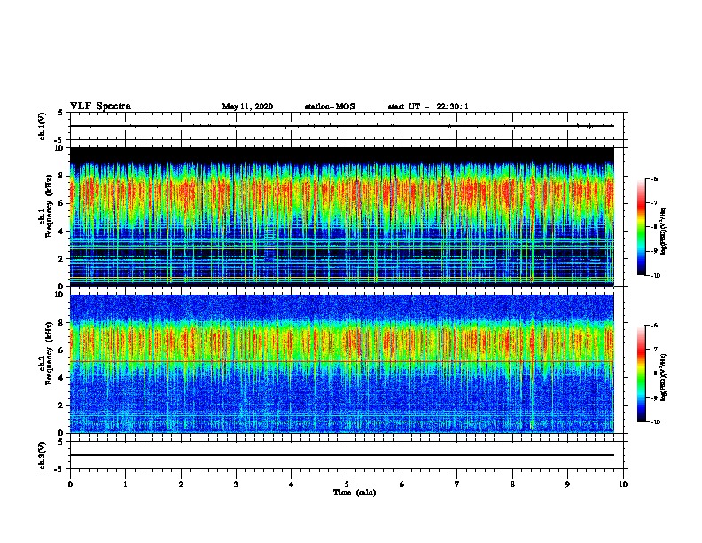Viewport: 702px width, 543px height.
Task: Click the "8" frequency tick of ch.2 panel
Action: 61,323
